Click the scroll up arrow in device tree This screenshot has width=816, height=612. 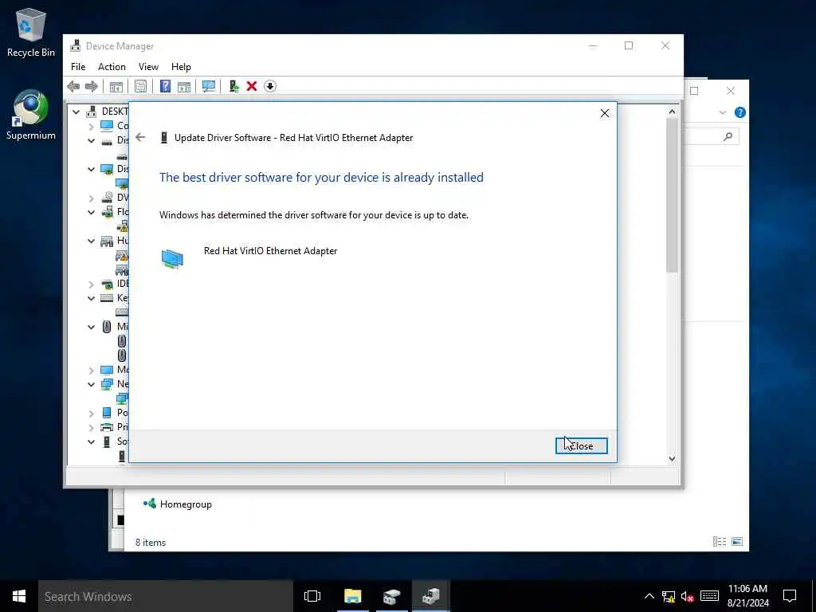pyautogui.click(x=672, y=112)
